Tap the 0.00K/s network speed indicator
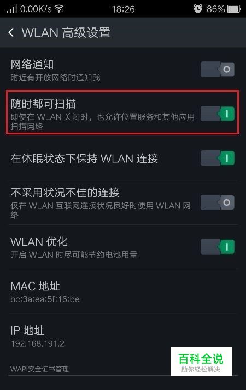246x390 pixels. point(36,9)
